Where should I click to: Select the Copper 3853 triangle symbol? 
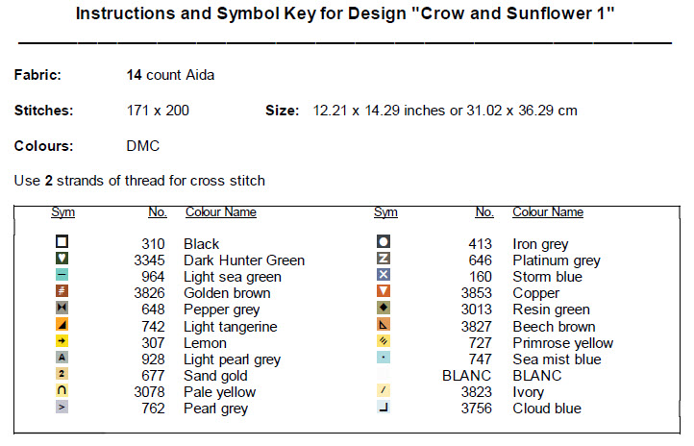(x=384, y=292)
